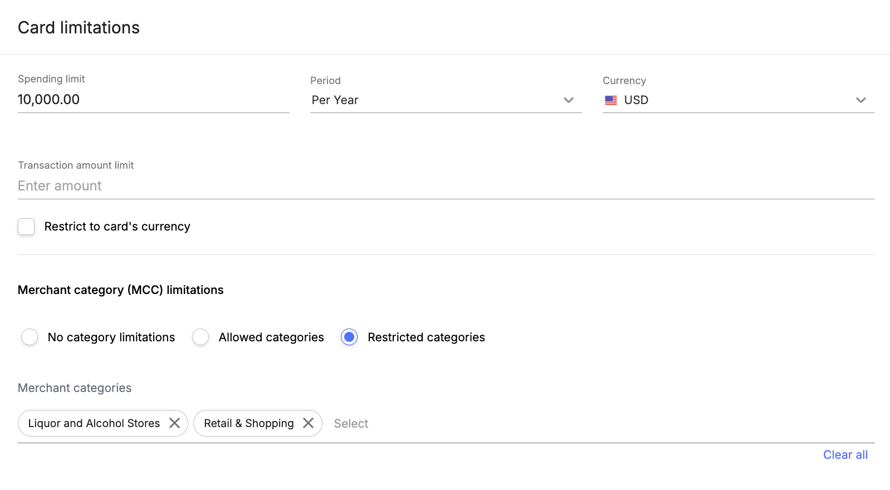This screenshot has width=890, height=490.
Task: Remove the Retail & Shopping chip
Action: pyautogui.click(x=308, y=423)
